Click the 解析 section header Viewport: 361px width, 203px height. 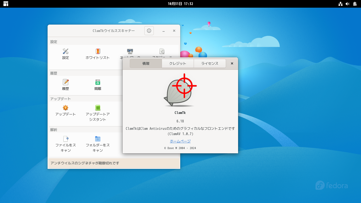54,130
